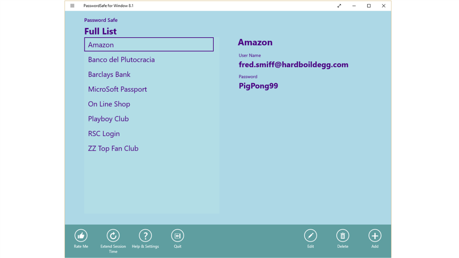459x258 pixels.
Task: Click the displayed password PigPong99
Action: (x=258, y=86)
